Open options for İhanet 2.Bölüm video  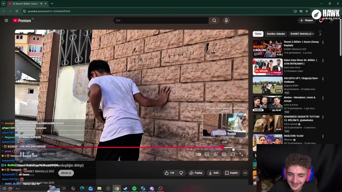click(x=323, y=42)
